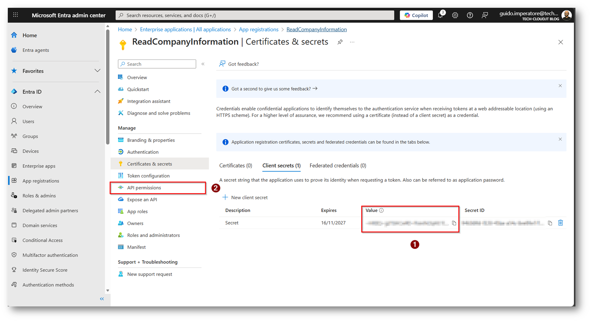Select Certificates & secrets menu item
The height and width of the screenshot is (322, 591).
pos(160,164)
